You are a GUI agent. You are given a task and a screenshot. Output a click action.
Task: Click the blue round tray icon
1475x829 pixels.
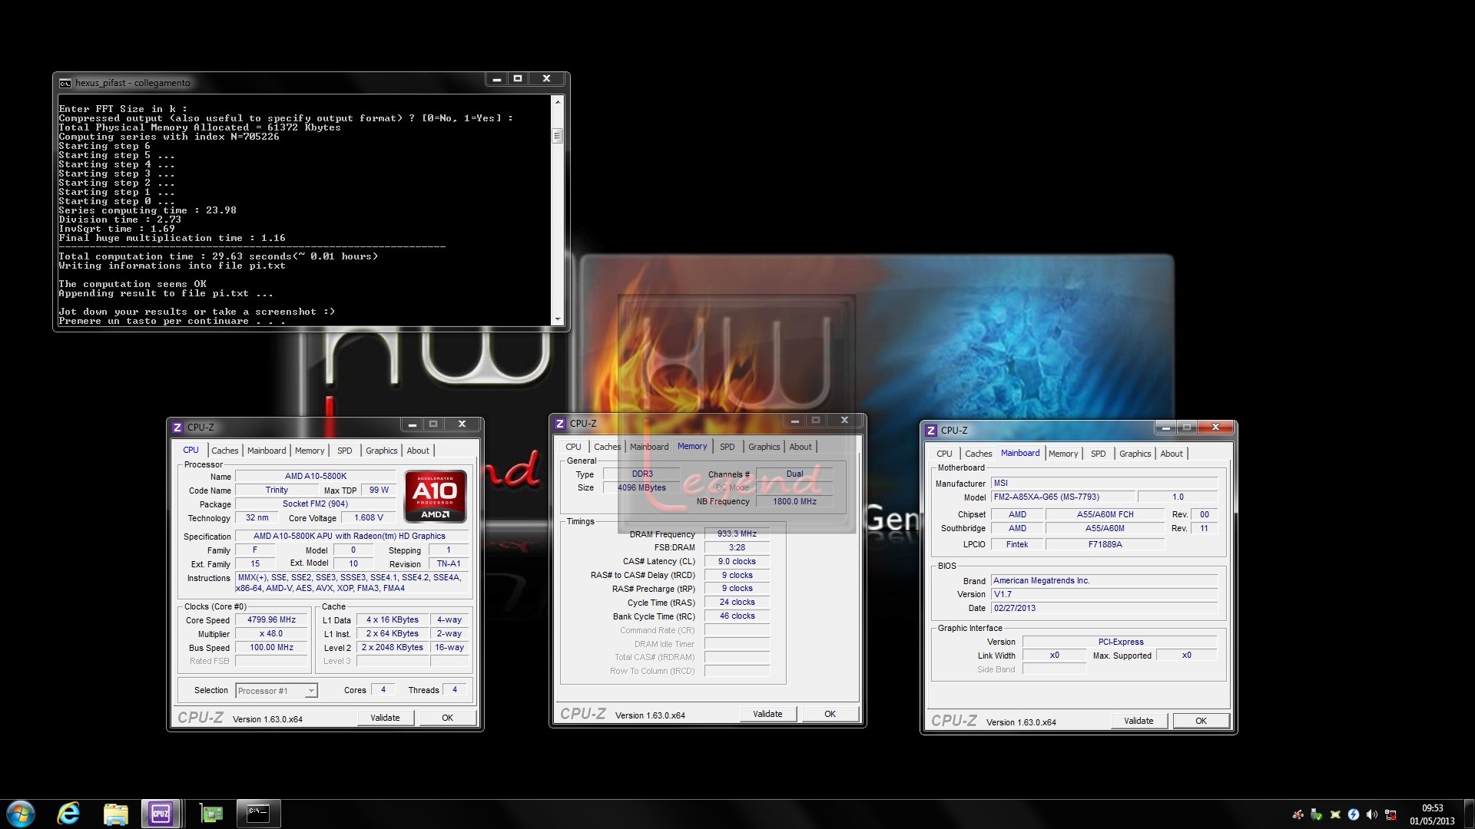click(1354, 814)
